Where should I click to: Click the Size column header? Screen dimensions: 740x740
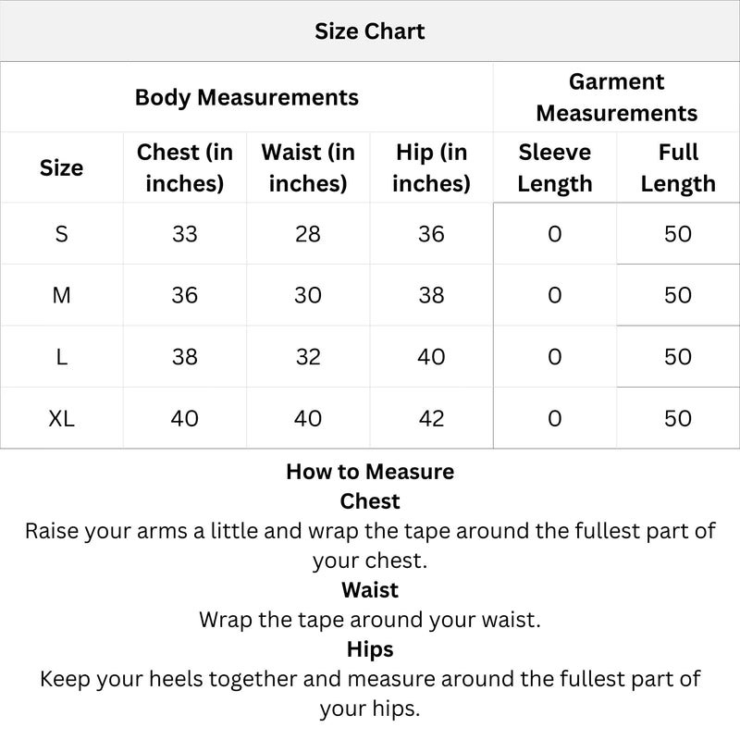tap(61, 167)
